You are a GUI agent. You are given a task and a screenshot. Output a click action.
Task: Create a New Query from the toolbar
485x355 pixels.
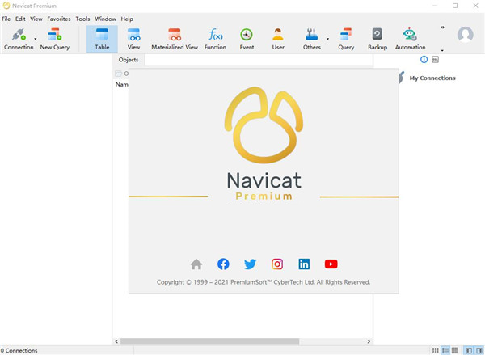click(55, 39)
